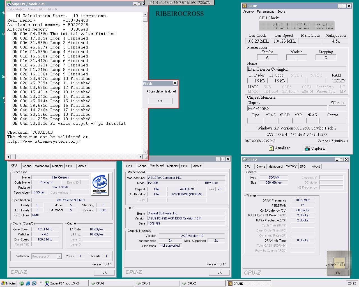Click the Capturar button in CPUID
The height and width of the screenshot is (287, 359).
[x=315, y=148]
